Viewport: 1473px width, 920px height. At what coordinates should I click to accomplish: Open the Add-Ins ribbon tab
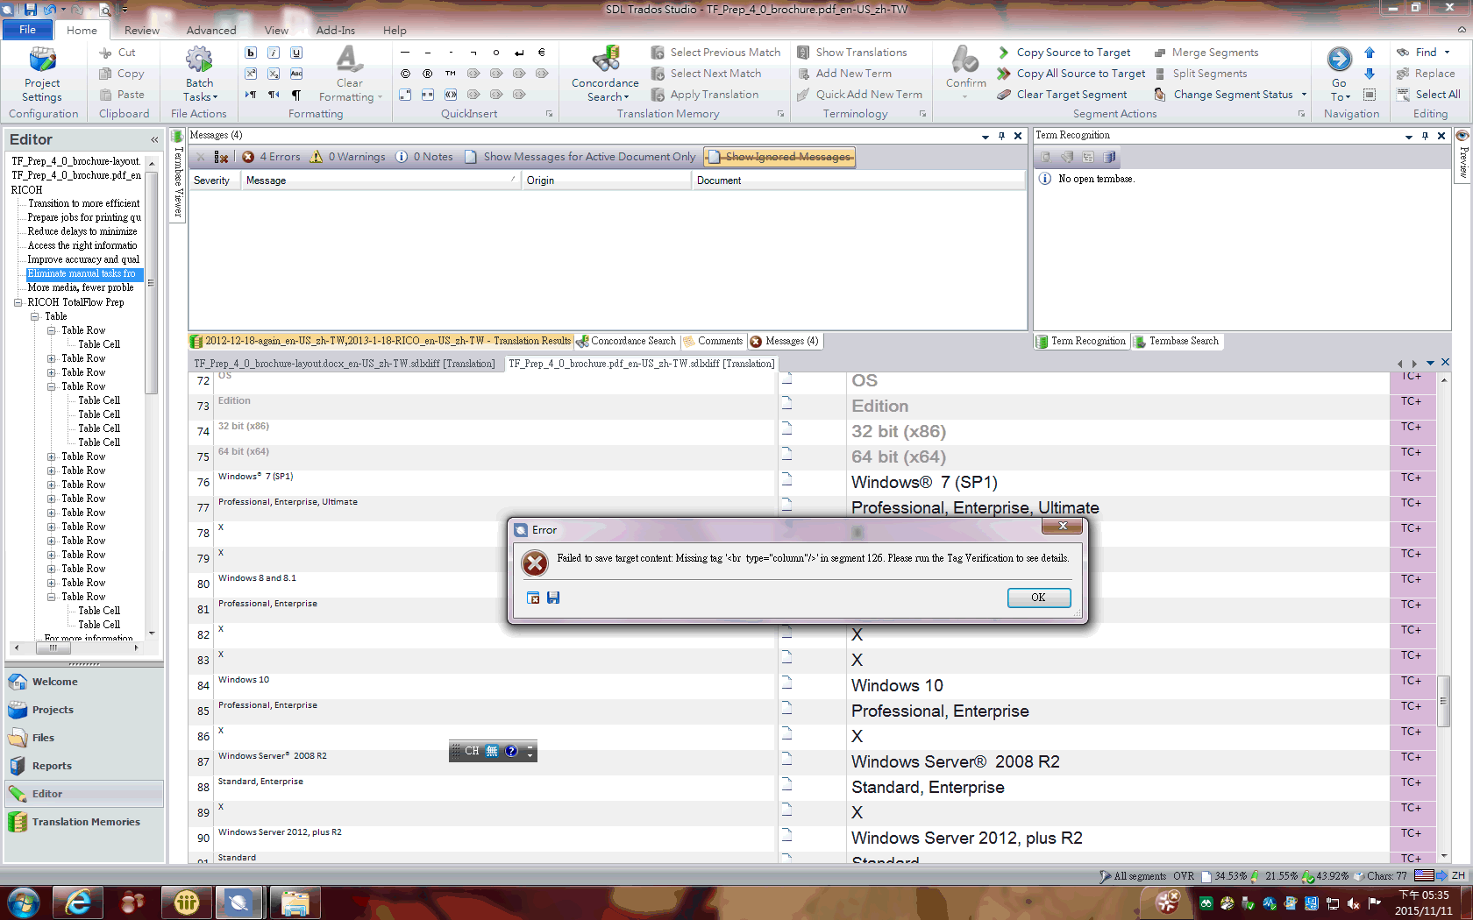pyautogui.click(x=336, y=31)
